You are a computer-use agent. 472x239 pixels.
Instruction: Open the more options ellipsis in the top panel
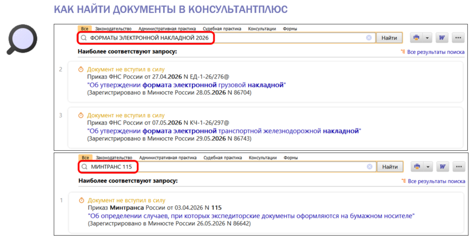pyautogui.click(x=458, y=38)
